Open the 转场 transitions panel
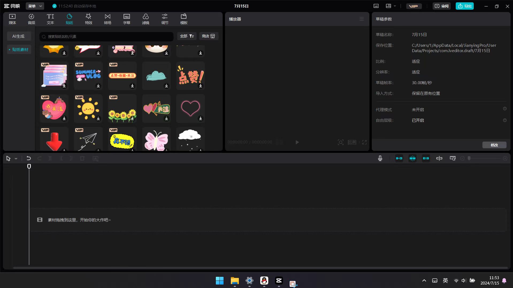Viewport: 513px width, 288px height. (108, 19)
